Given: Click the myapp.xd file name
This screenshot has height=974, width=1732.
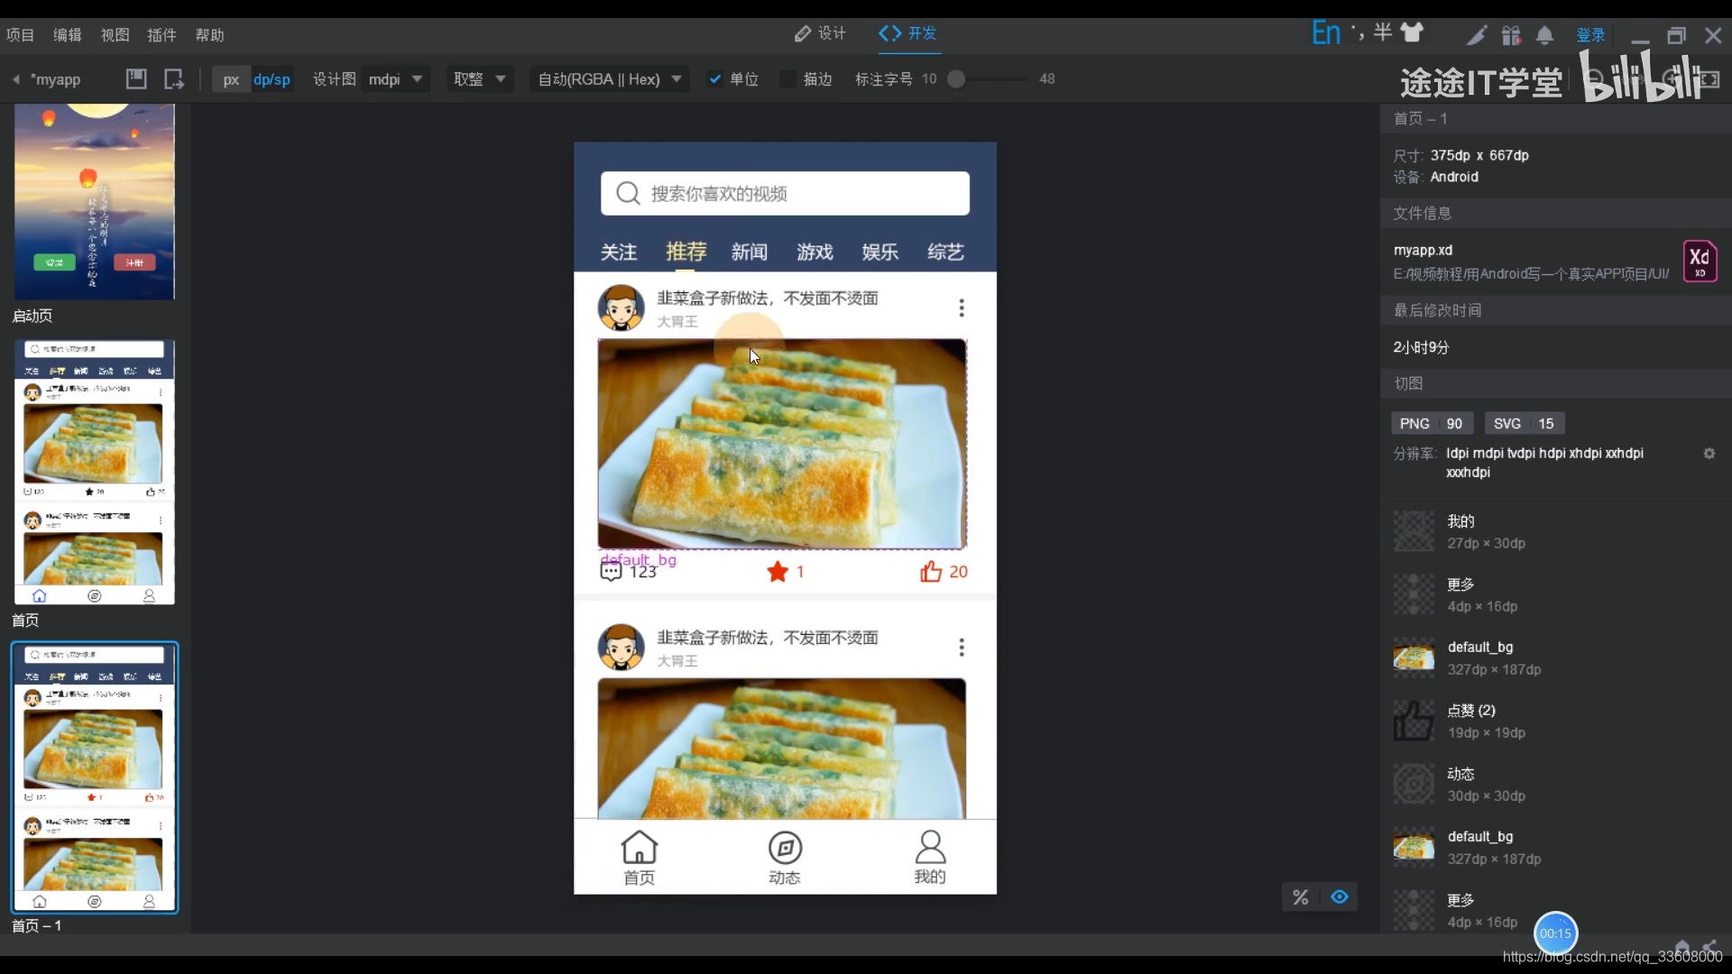Looking at the screenshot, I should pyautogui.click(x=1423, y=250).
